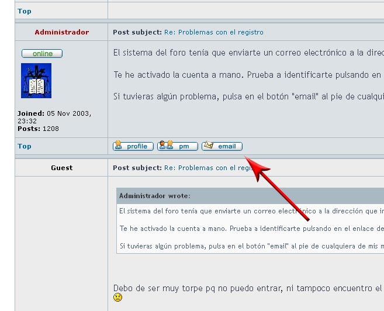Image resolution: width=384 pixels, height=311 pixels.
Task: Open the Administrador's profile button
Action: coord(133,146)
